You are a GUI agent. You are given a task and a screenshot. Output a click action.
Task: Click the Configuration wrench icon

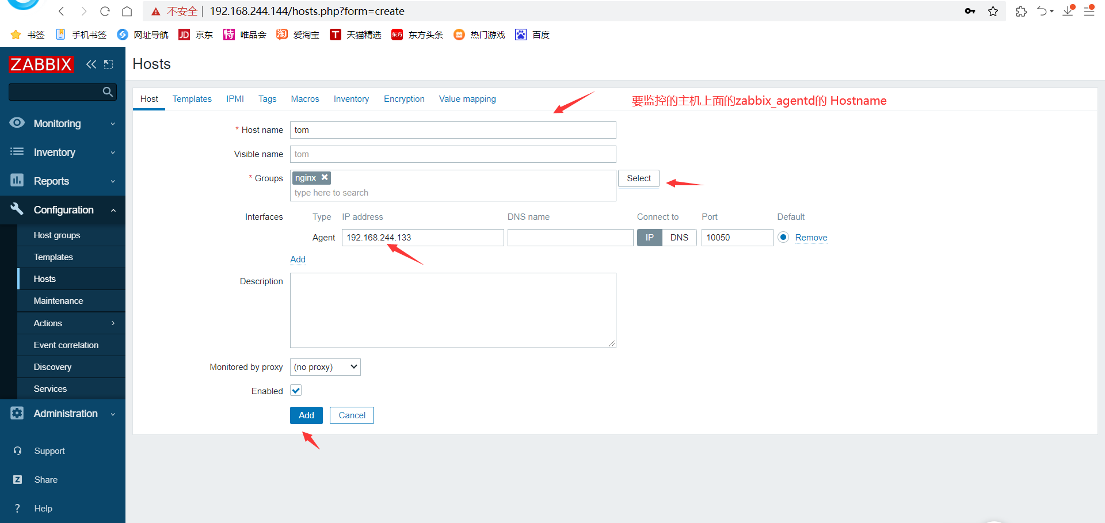pos(17,209)
